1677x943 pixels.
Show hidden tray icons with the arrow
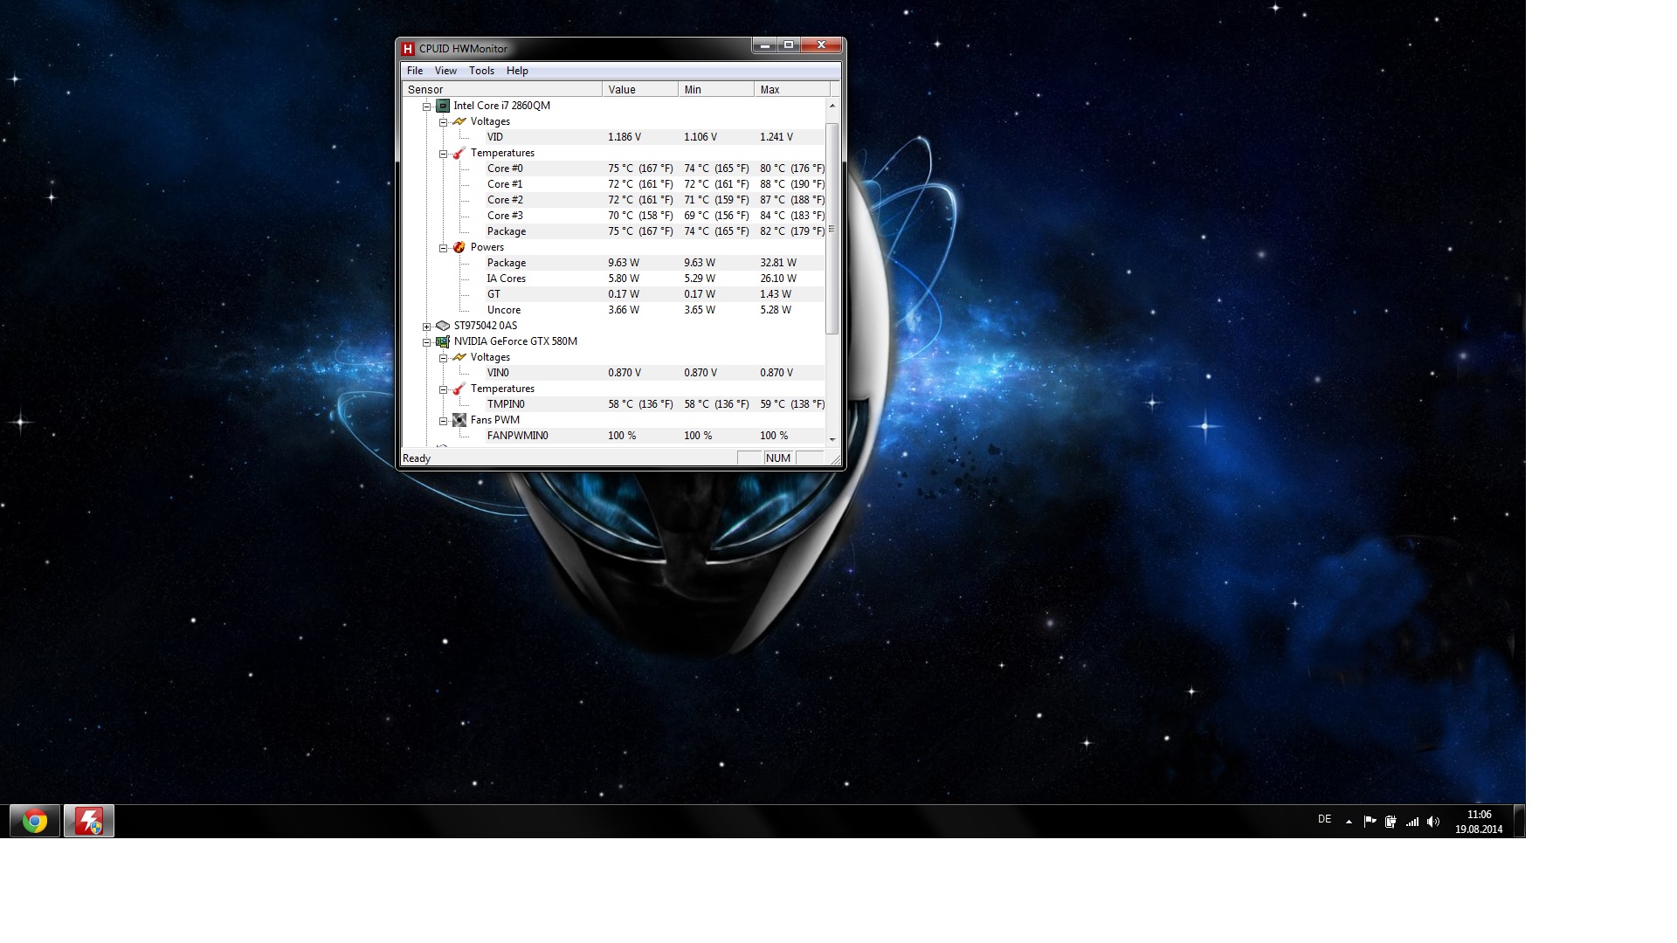click(1349, 822)
